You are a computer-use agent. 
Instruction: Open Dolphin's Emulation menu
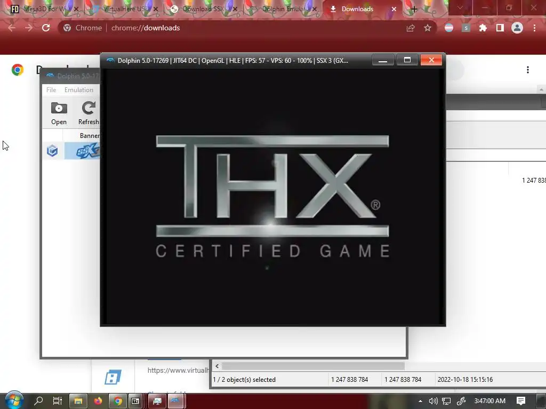click(x=79, y=89)
